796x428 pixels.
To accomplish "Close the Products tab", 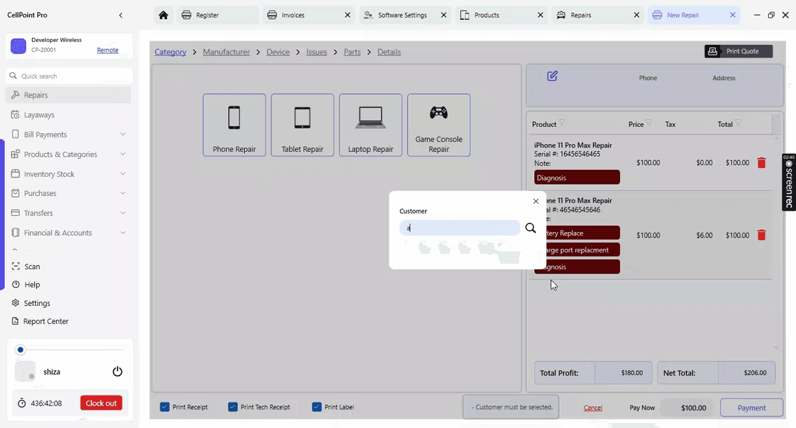I will (540, 15).
